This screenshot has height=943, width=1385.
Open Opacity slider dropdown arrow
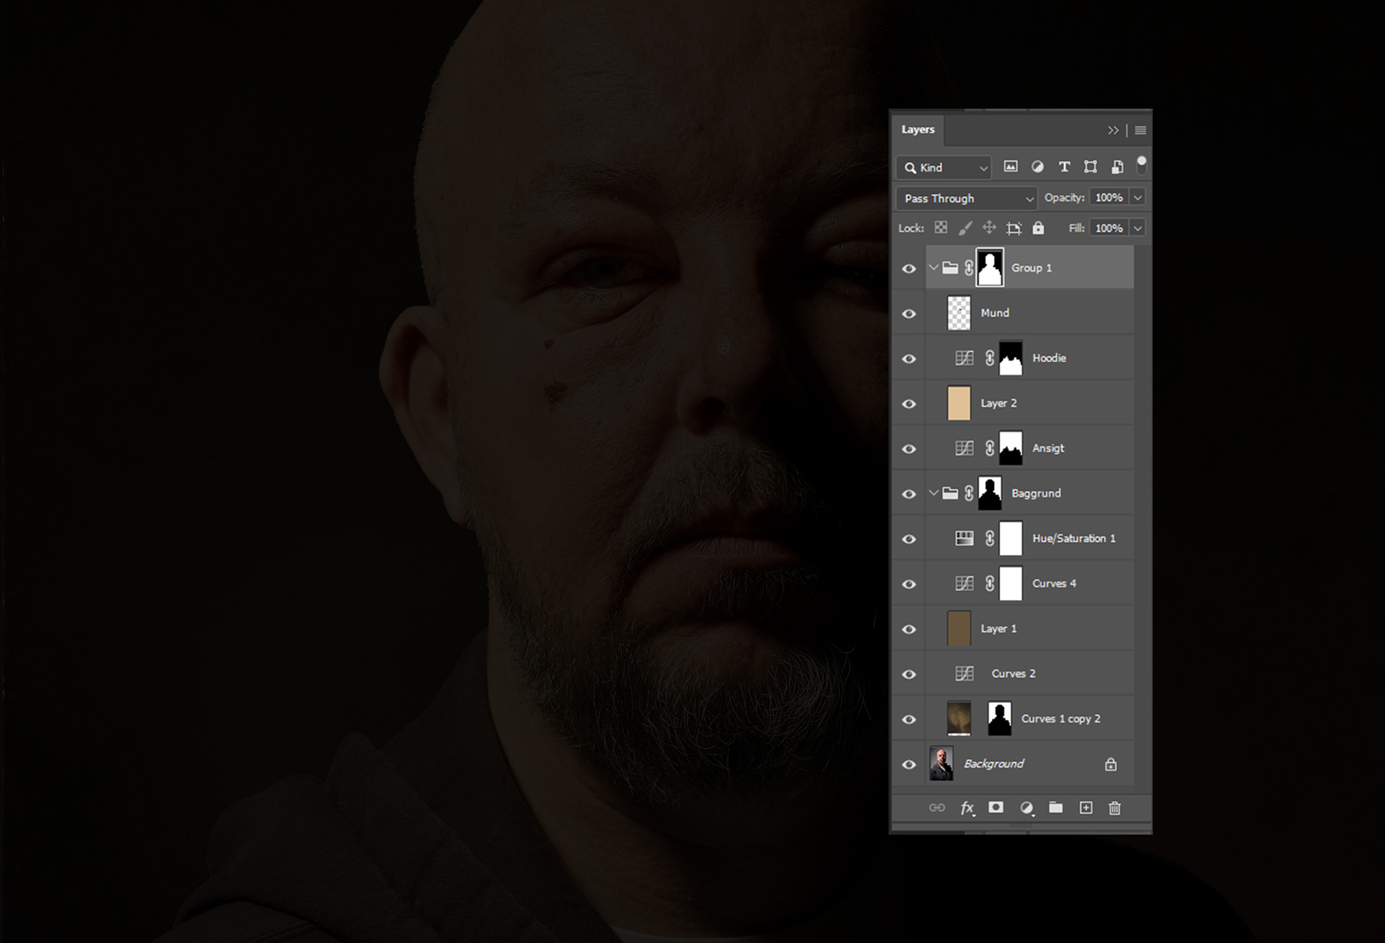(x=1138, y=198)
